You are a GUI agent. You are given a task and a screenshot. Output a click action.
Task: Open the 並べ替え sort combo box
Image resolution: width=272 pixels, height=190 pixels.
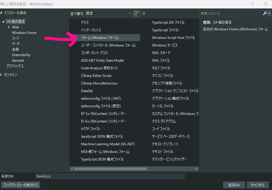tap(108, 13)
